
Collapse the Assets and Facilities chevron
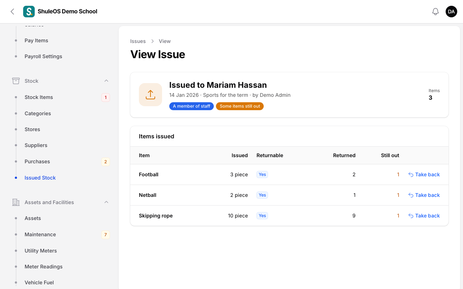click(106, 202)
